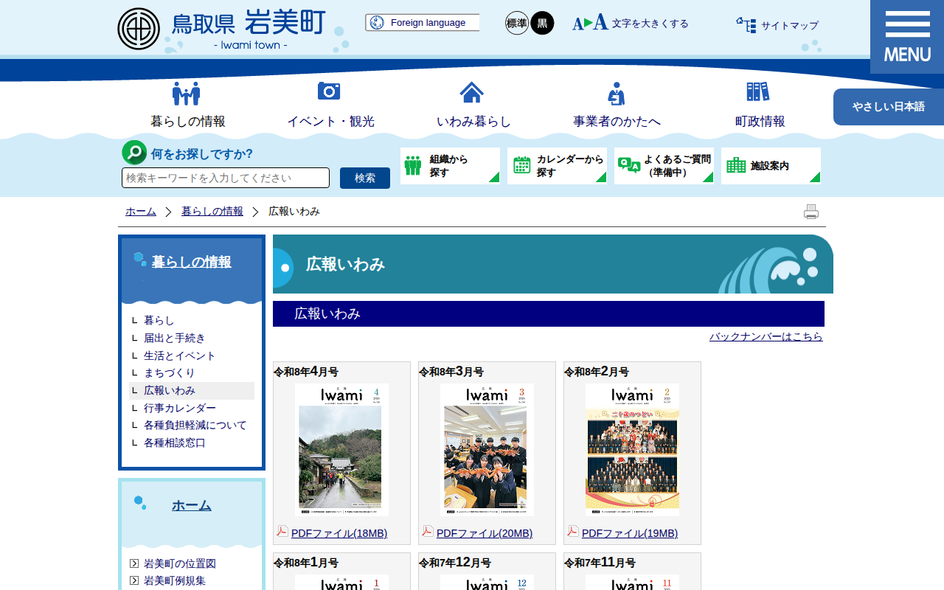Open 施設案内 shortcut
The width and height of the screenshot is (944, 590).
771,166
